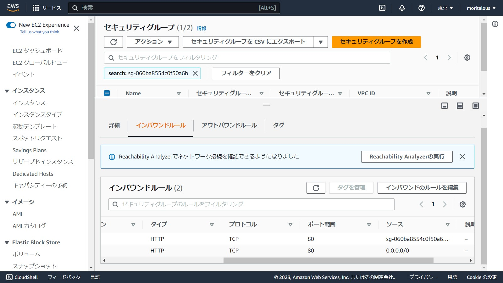Focus the security group filter search field
Viewport: 503px width, 283px height.
pyautogui.click(x=247, y=58)
